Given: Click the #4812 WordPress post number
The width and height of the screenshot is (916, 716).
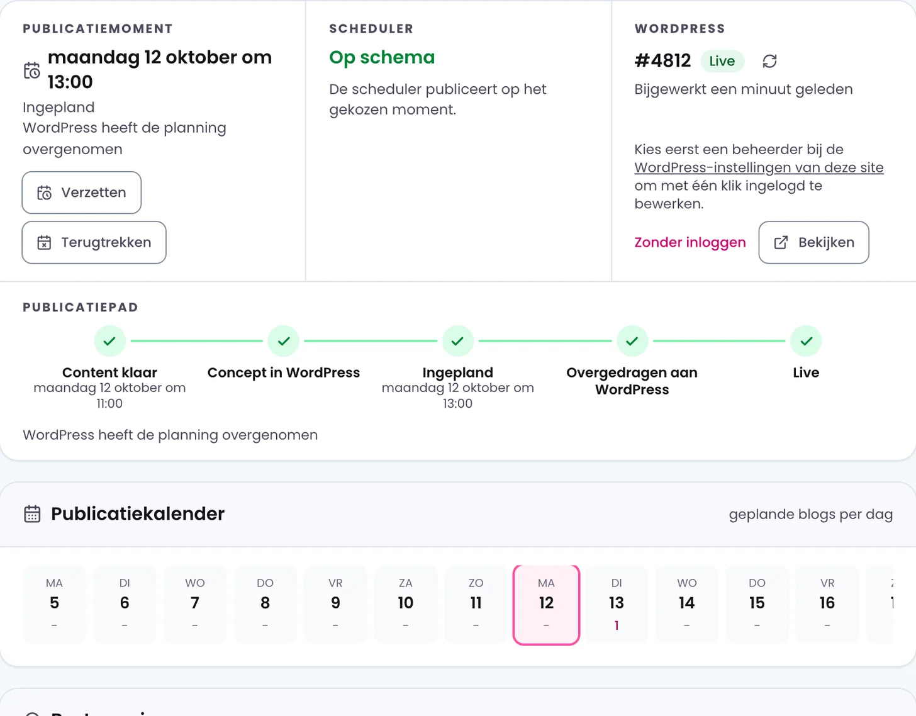Looking at the screenshot, I should coord(662,61).
